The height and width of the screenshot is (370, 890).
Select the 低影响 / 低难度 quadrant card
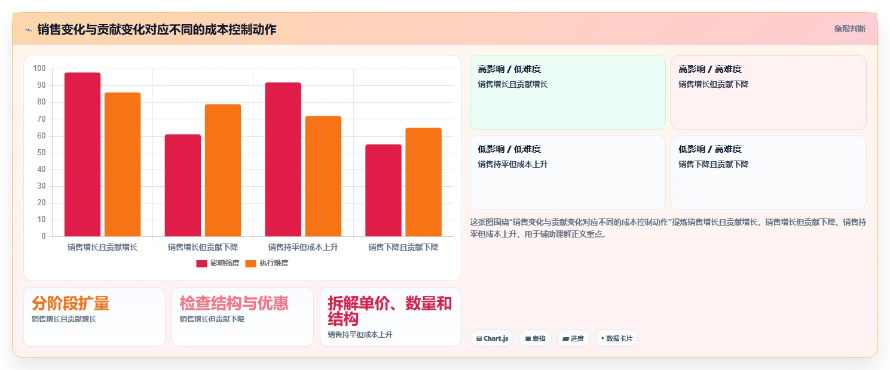coord(568,172)
